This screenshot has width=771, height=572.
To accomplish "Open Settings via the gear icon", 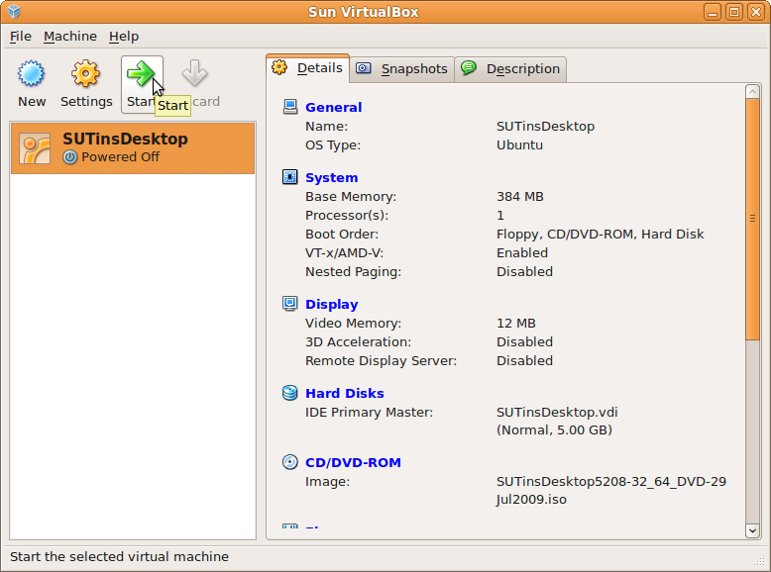I will pos(85,74).
